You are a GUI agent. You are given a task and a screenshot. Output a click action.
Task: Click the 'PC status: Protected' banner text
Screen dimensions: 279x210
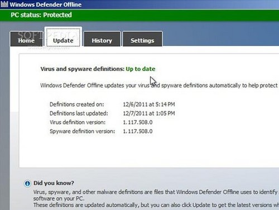[41, 15]
